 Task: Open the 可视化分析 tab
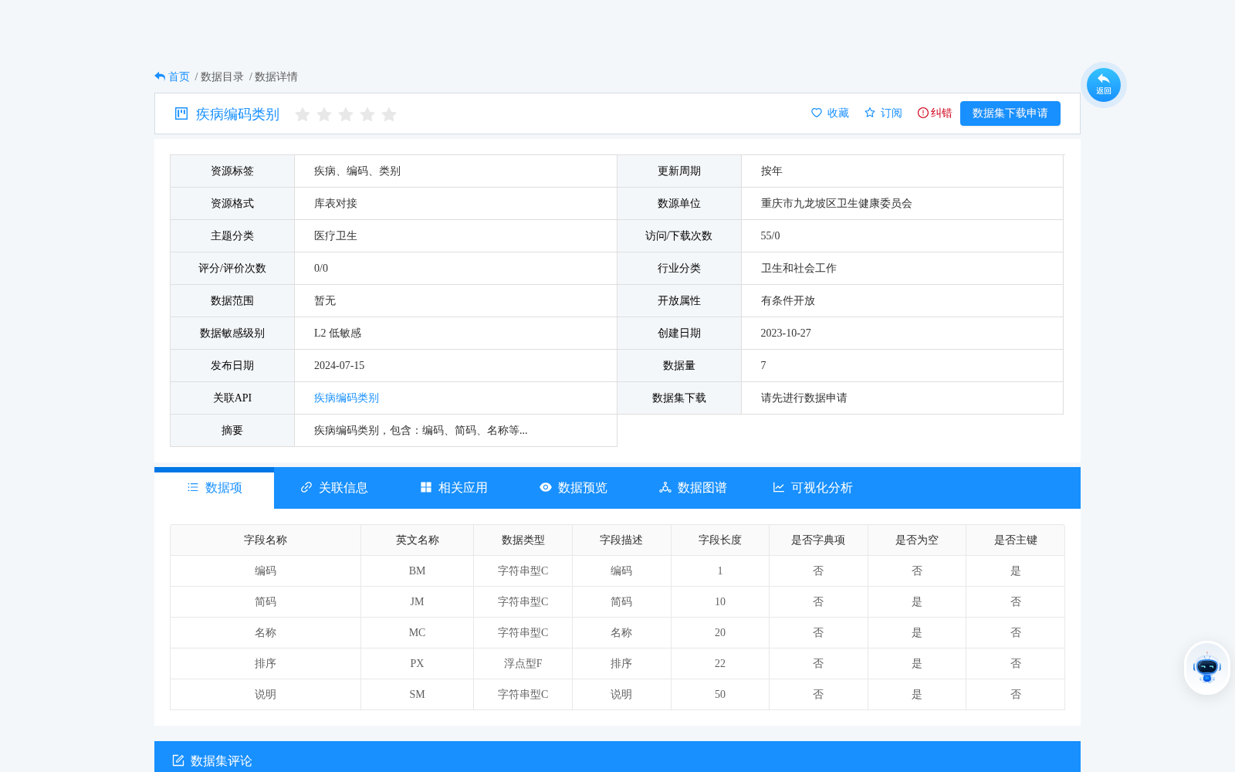pyautogui.click(x=813, y=488)
